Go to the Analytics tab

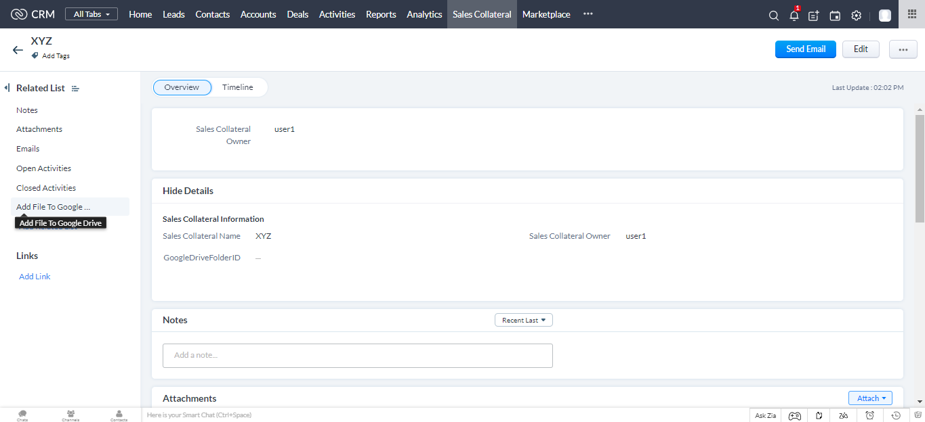click(x=424, y=14)
